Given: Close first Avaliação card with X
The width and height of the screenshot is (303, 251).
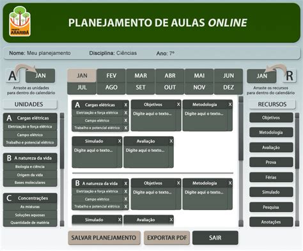Looking at the screenshot, I should [171, 141].
